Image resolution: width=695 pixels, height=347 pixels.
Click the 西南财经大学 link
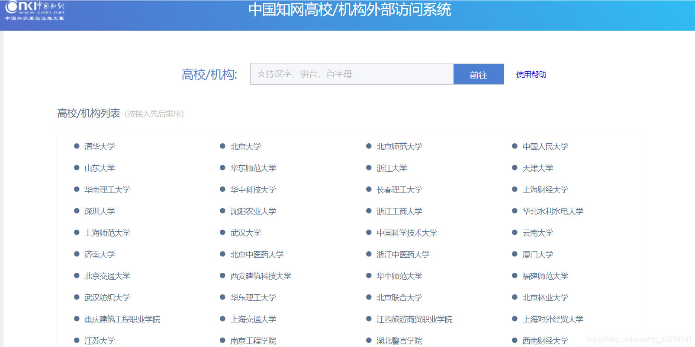[545, 341]
